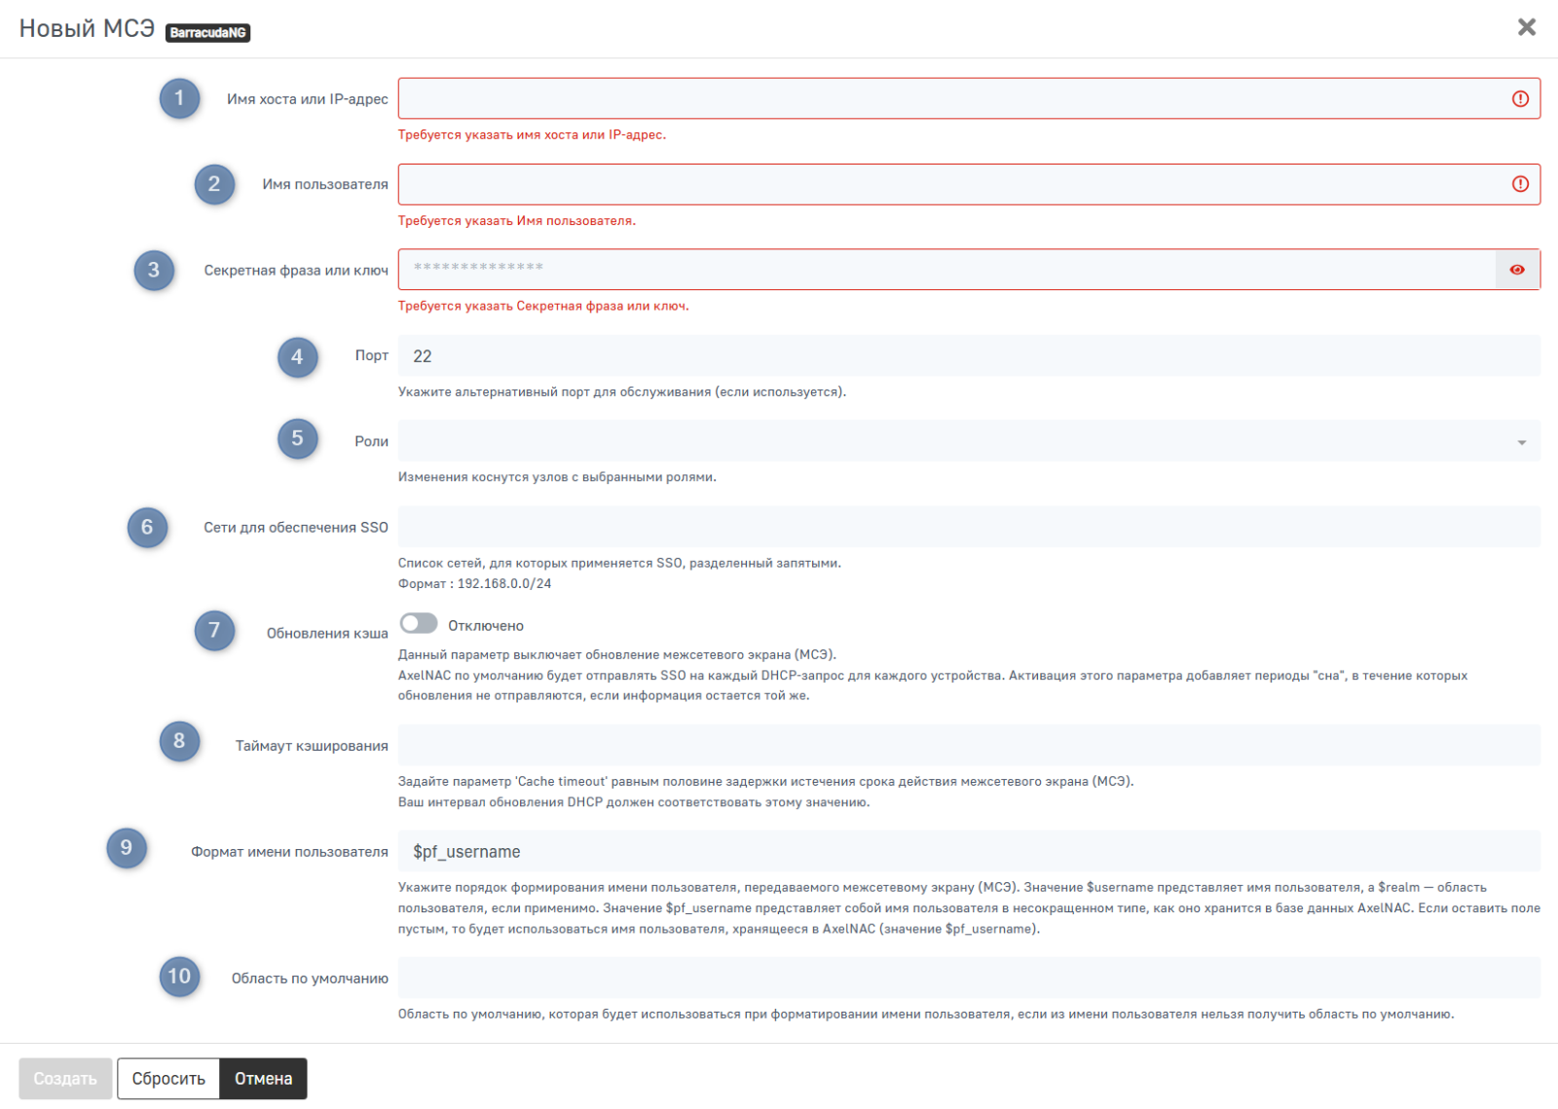
Task: Click the numbered badge 7 marker
Action: [x=214, y=631]
